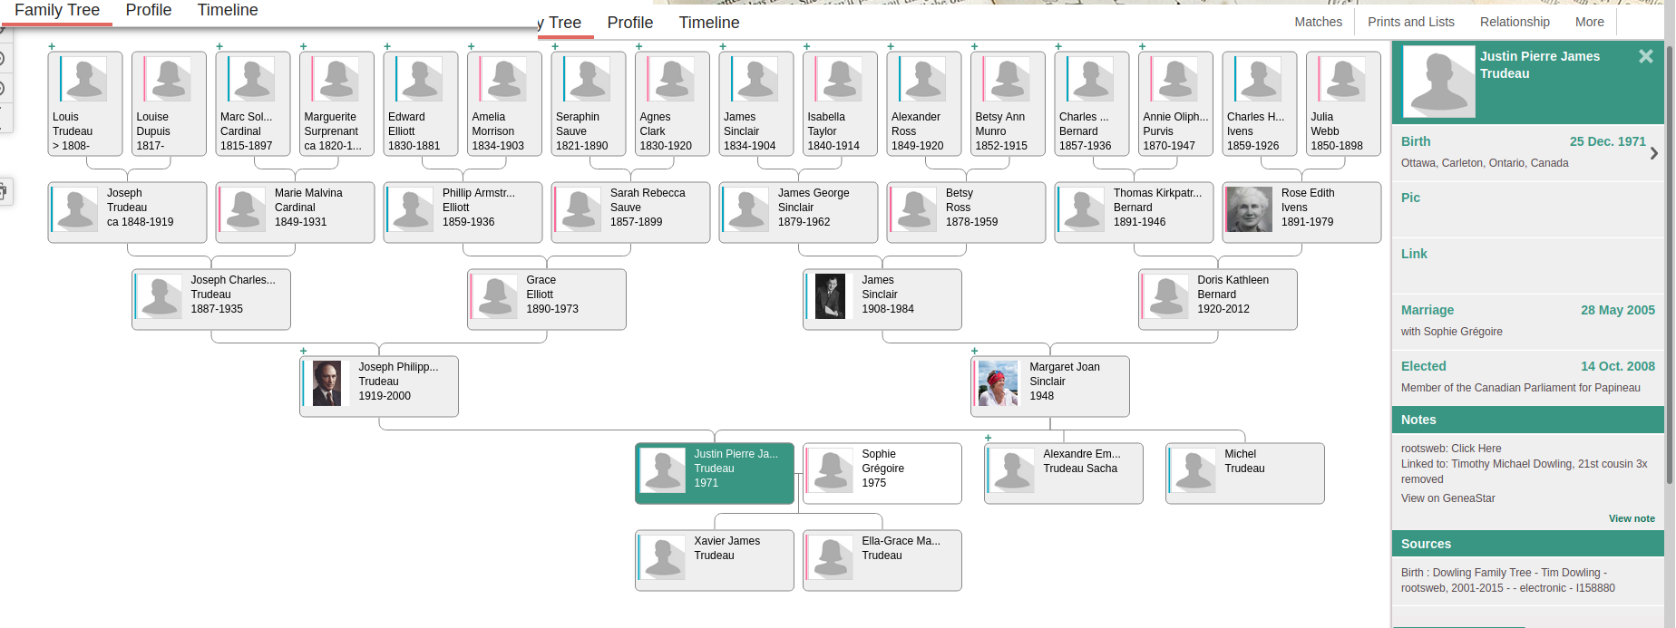Select the Betsy Ross 1878-1959 card
This screenshot has width=1676, height=628.
tap(966, 212)
